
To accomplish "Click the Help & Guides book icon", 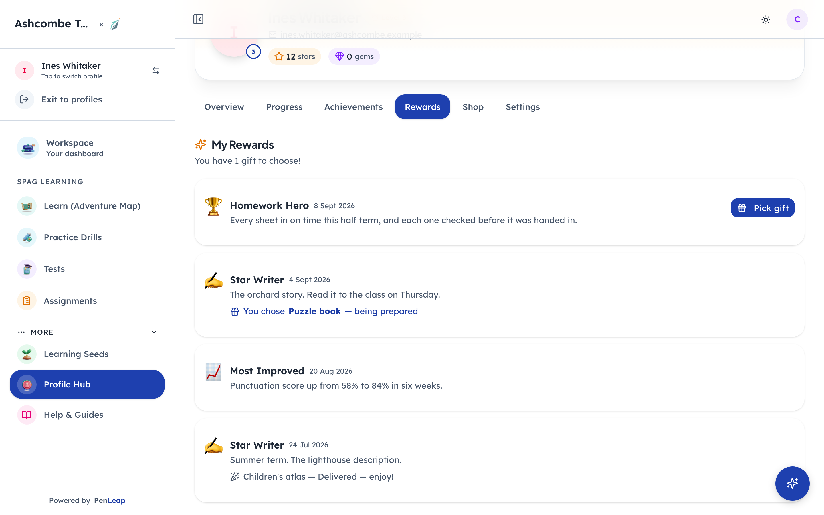I will 27,415.
